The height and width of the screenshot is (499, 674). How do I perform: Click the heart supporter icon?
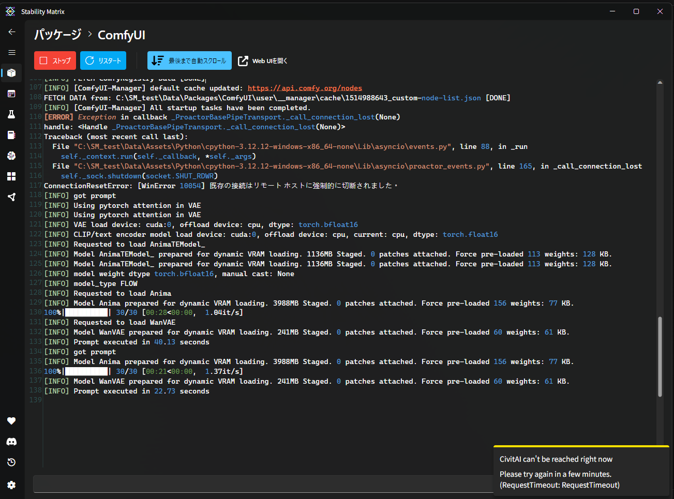click(11, 421)
